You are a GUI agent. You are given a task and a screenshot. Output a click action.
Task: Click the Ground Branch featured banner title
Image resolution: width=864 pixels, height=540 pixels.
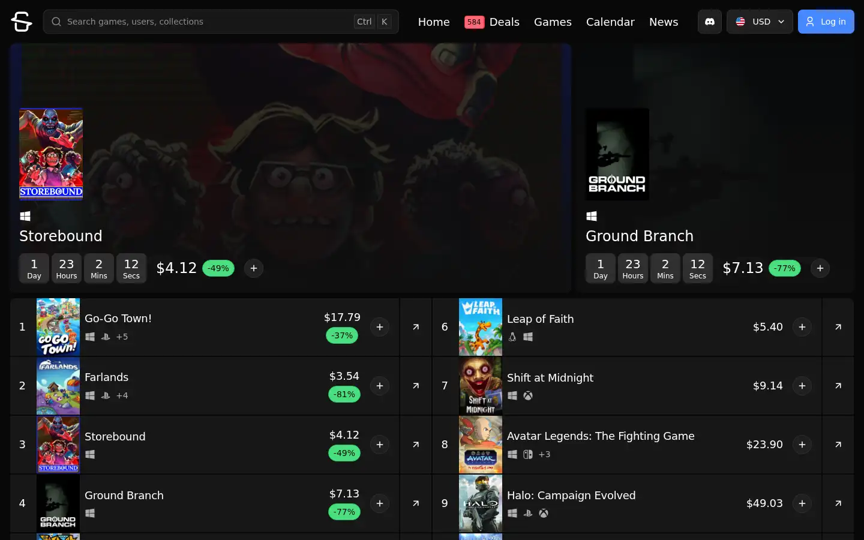(x=640, y=236)
